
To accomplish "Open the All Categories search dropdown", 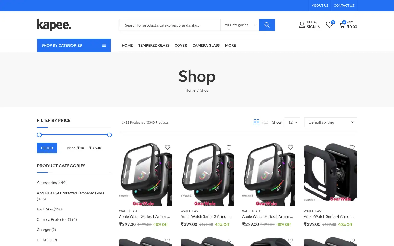I will pyautogui.click(x=240, y=25).
